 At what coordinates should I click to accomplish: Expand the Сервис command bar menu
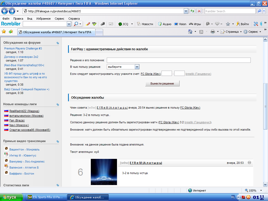pos(252,32)
